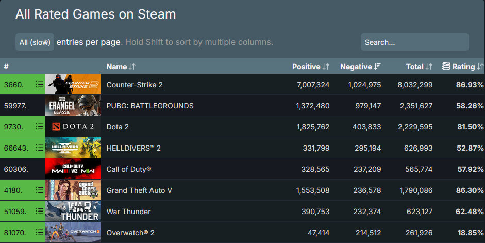Click the list icon beside Counter-Strike 2
Screen dimensions: 485x243
point(39,84)
